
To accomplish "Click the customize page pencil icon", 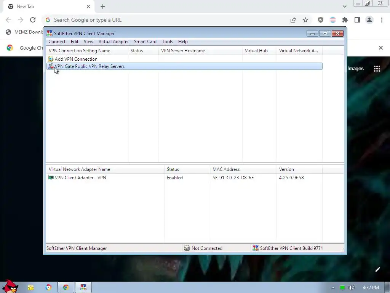I will (377, 269).
